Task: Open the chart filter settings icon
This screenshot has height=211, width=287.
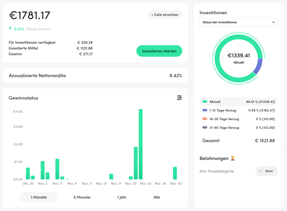Action: pyautogui.click(x=179, y=98)
